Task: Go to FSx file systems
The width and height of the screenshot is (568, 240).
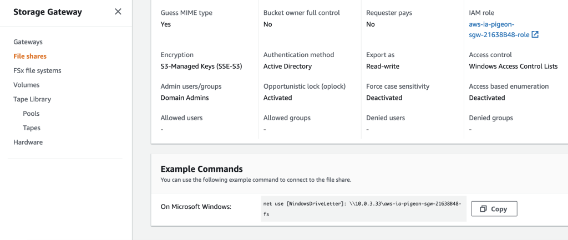Action: coord(37,70)
